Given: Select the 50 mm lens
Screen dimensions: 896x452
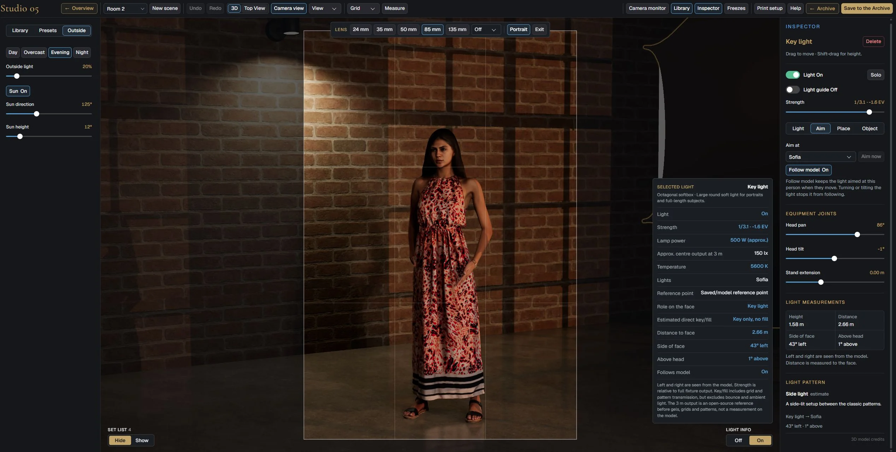Looking at the screenshot, I should coord(408,30).
